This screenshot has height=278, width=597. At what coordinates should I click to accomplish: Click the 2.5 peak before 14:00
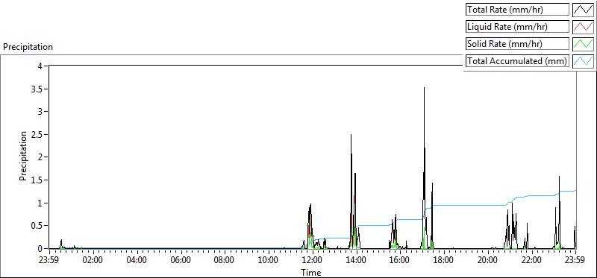[x=351, y=135]
